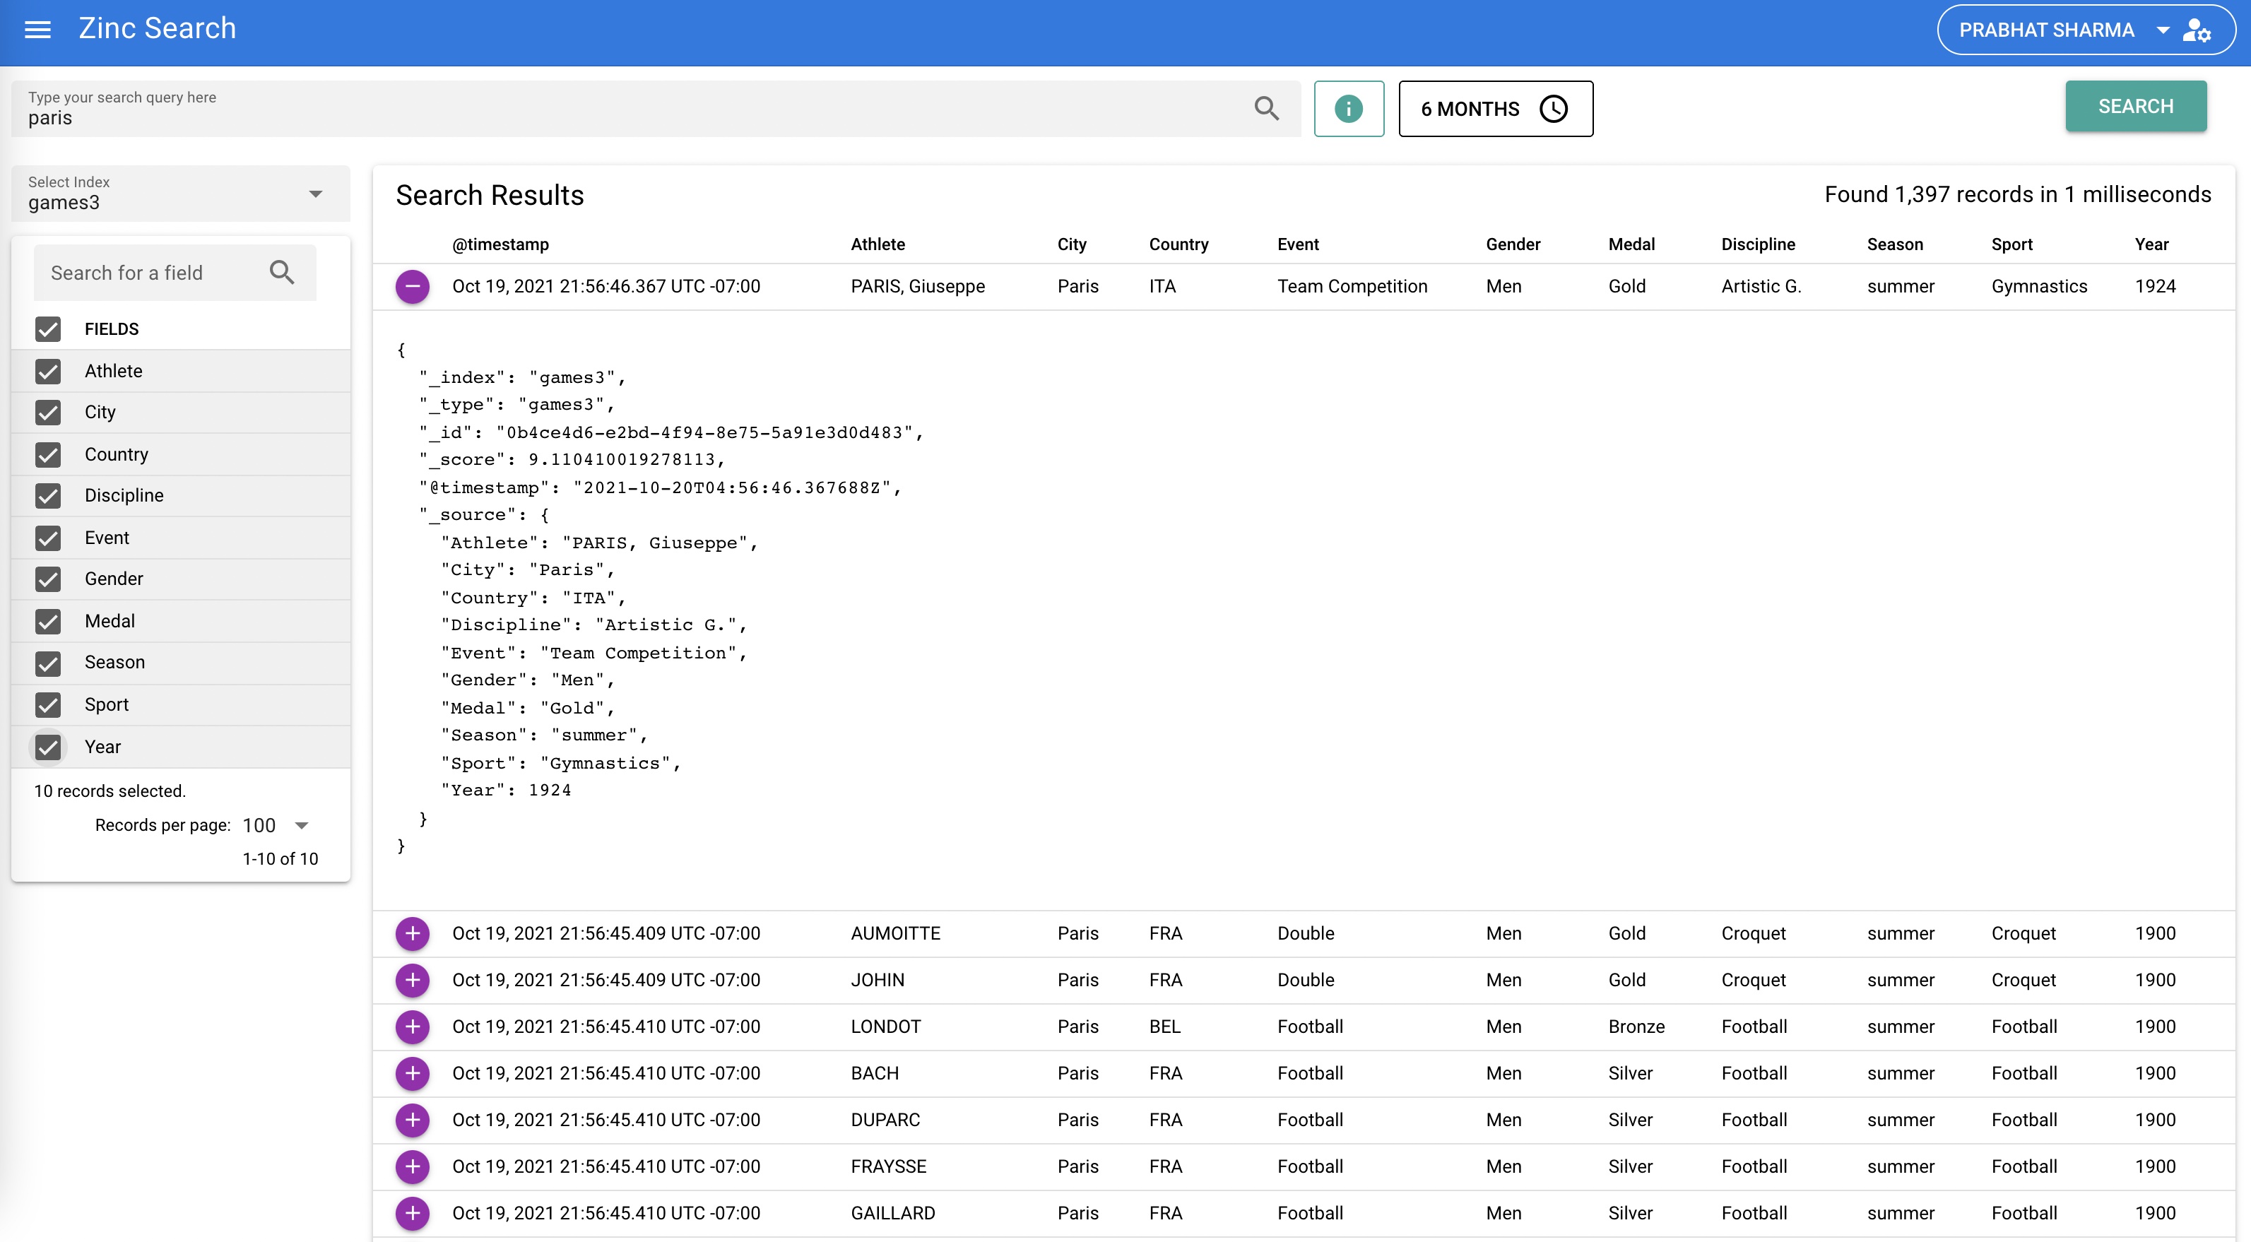Click the green info icon button

pos(1348,108)
